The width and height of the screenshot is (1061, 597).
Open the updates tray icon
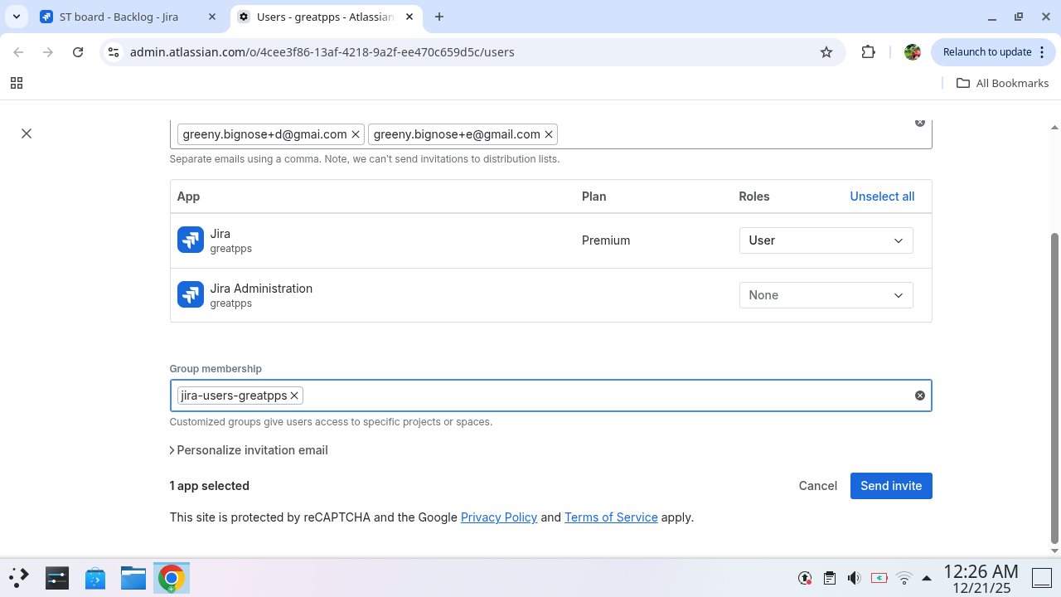[804, 578]
